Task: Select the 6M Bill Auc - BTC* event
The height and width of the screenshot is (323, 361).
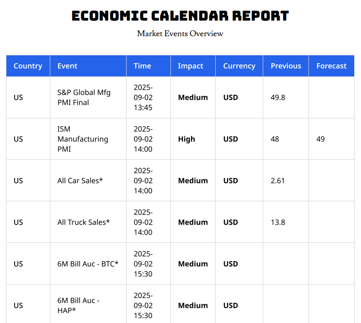Action: tap(88, 264)
